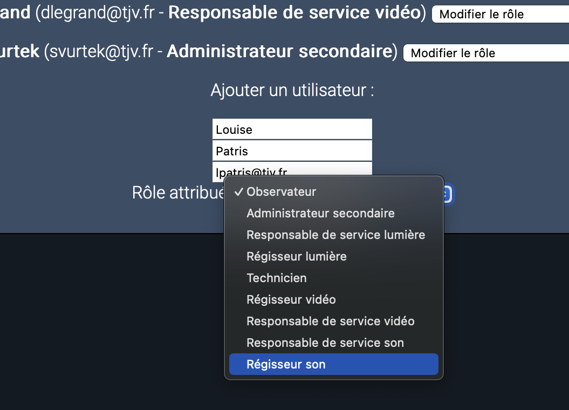This screenshot has height=410, width=569.
Task: Choose "Régisseur lumière" from the role options
Action: tap(296, 256)
